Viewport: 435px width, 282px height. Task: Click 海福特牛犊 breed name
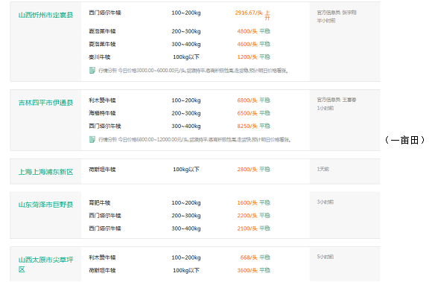pyautogui.click(x=102, y=113)
